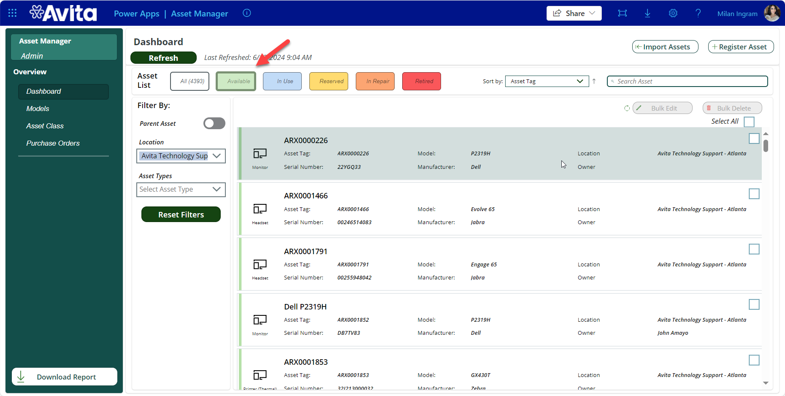Viewport: 785px width, 396px height.
Task: Click the headset icon for ARX0001466
Action: point(260,209)
